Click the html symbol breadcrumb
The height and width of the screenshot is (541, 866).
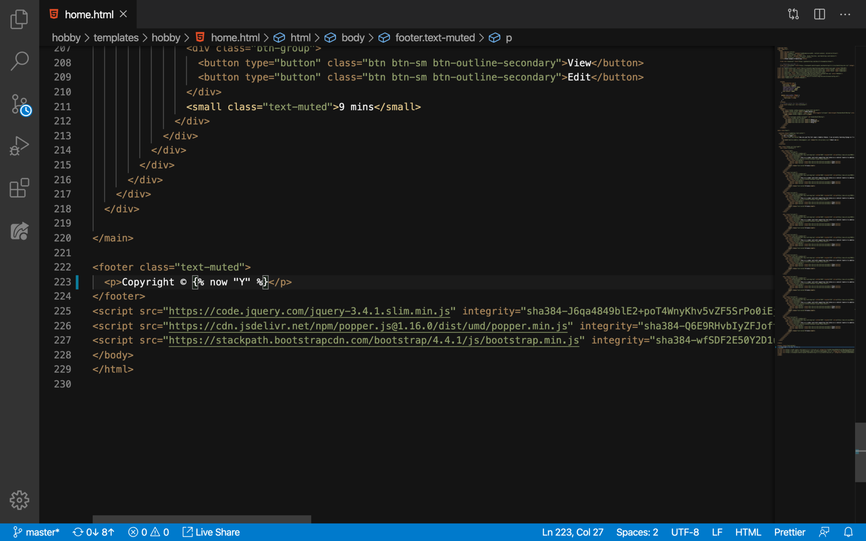click(292, 38)
